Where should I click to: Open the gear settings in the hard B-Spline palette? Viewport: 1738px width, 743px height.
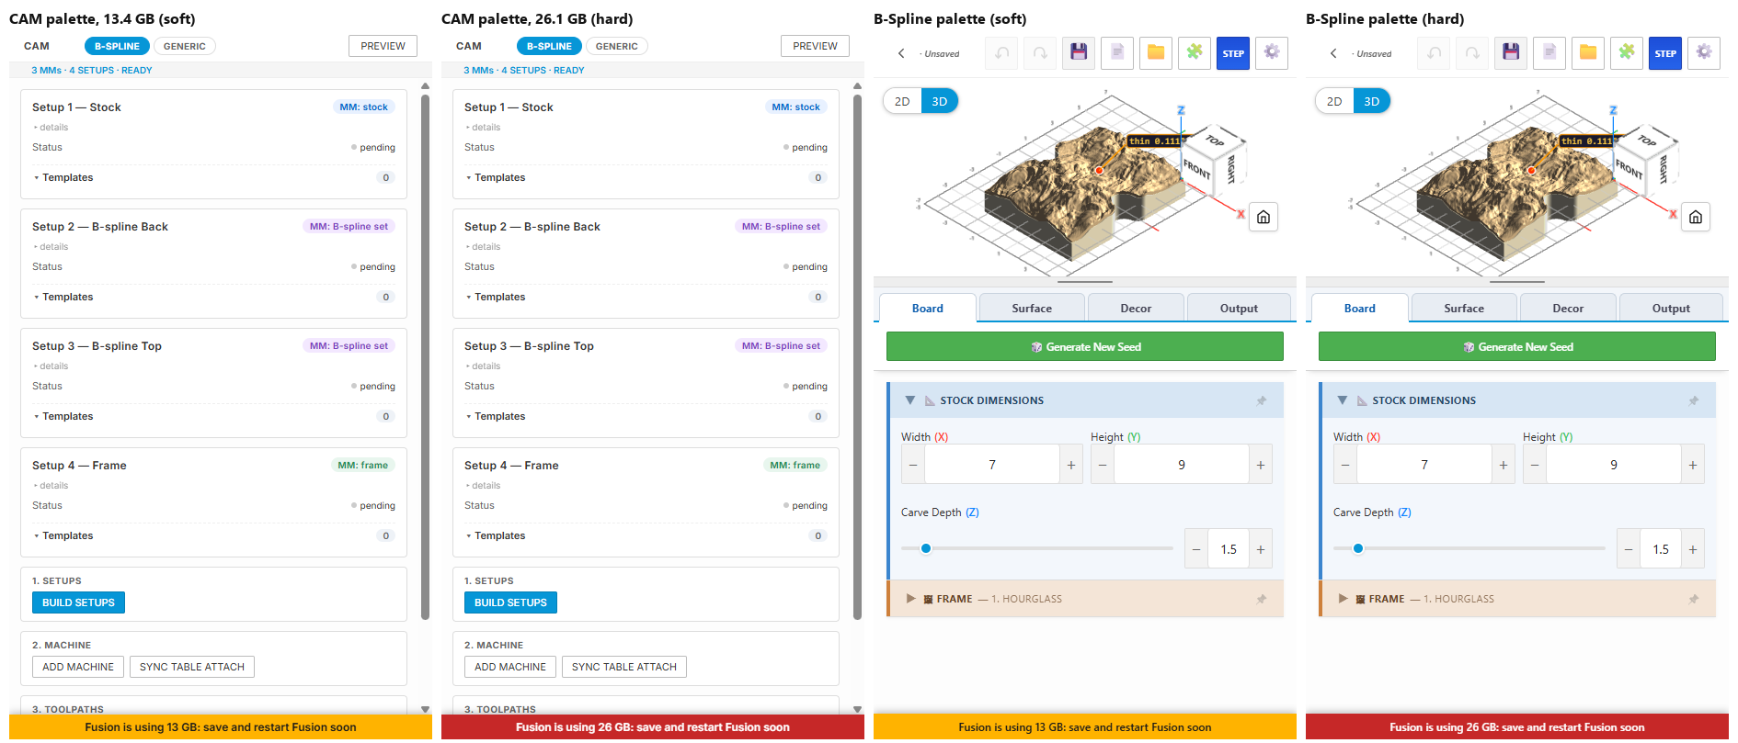[1704, 53]
